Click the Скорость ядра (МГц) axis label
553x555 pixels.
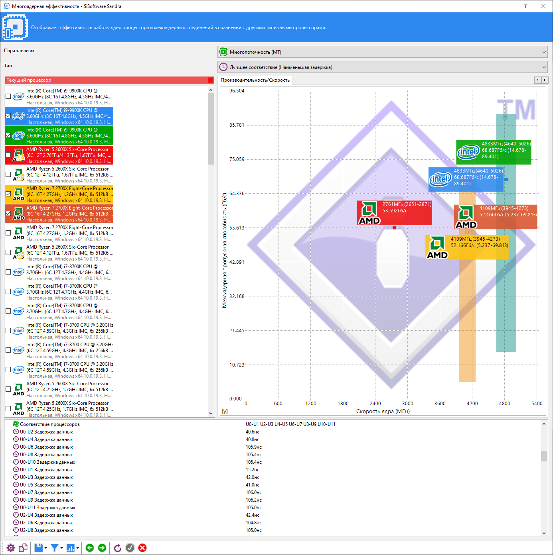[383, 411]
